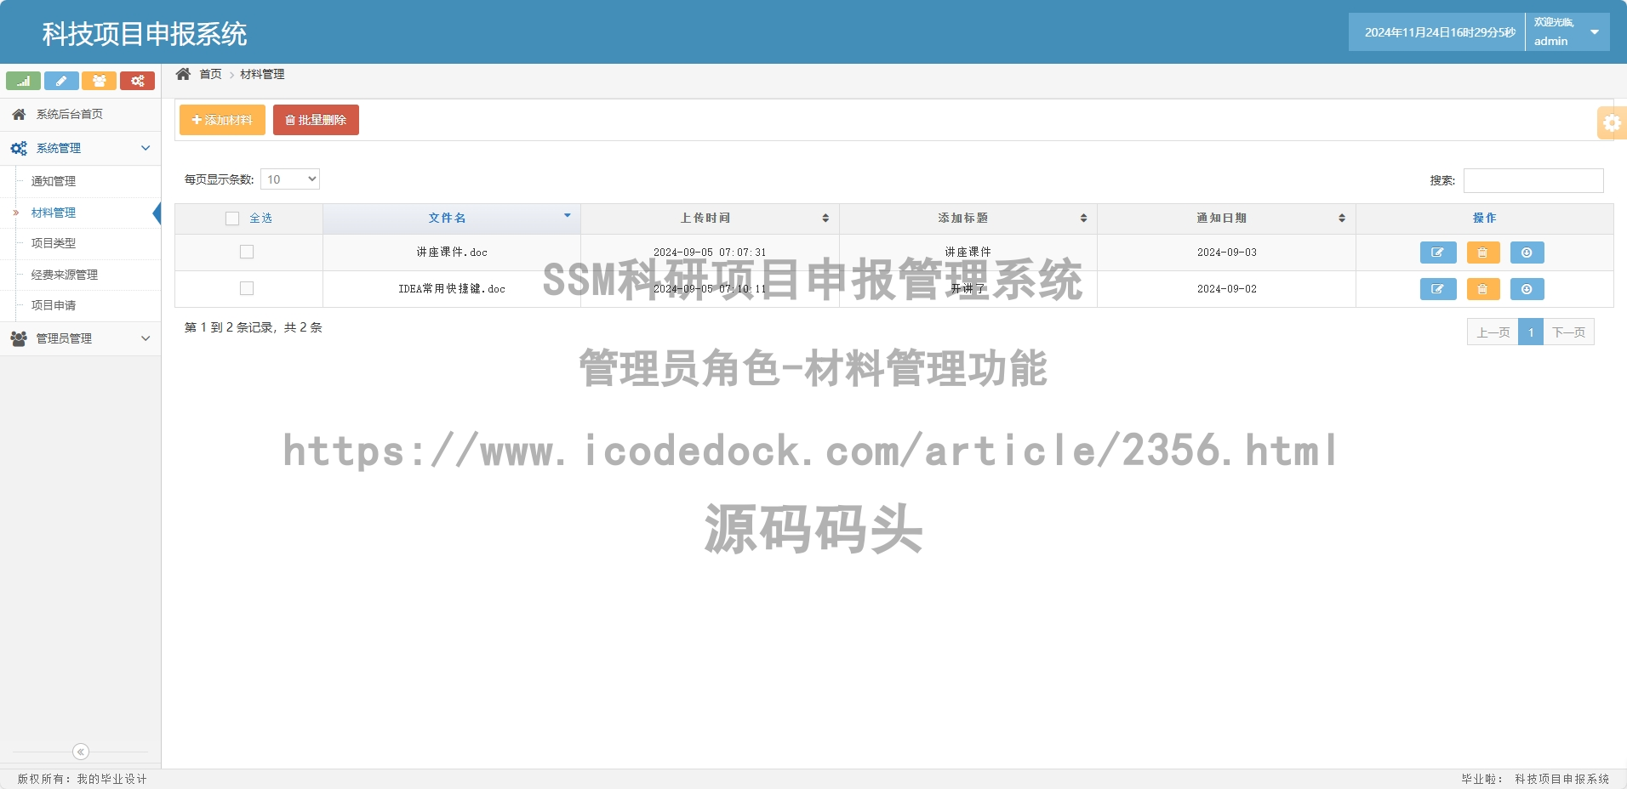Sort by 通知日期 column
The width and height of the screenshot is (1627, 789).
pyautogui.click(x=1226, y=219)
